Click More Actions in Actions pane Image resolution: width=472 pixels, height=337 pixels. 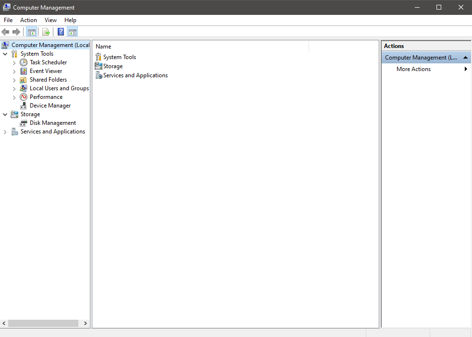coord(413,69)
